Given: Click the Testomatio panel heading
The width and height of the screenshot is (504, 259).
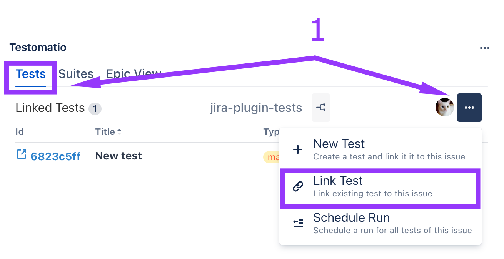Looking at the screenshot, I should (38, 48).
